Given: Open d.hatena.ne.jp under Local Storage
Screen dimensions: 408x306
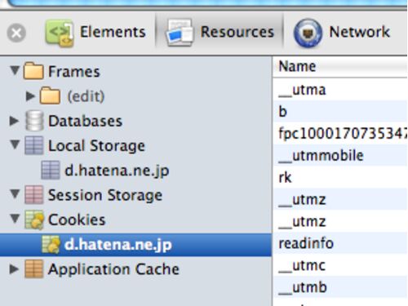Looking at the screenshot, I should [117, 171].
